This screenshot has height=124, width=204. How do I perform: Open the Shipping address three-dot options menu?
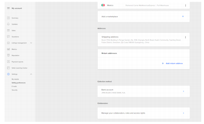[185, 37]
